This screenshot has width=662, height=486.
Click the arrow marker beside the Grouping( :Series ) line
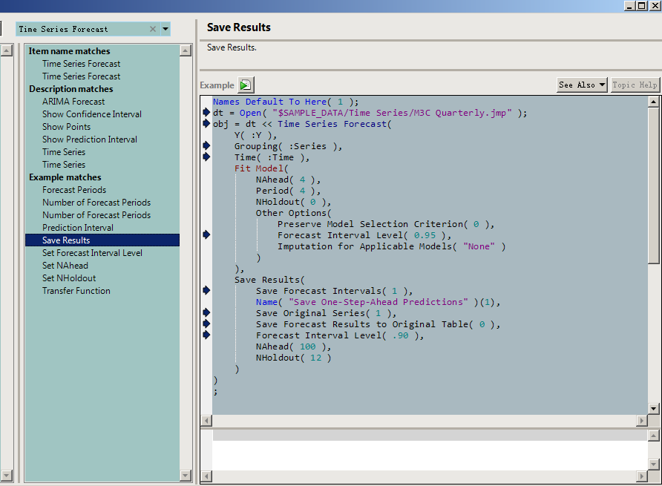[x=206, y=146]
